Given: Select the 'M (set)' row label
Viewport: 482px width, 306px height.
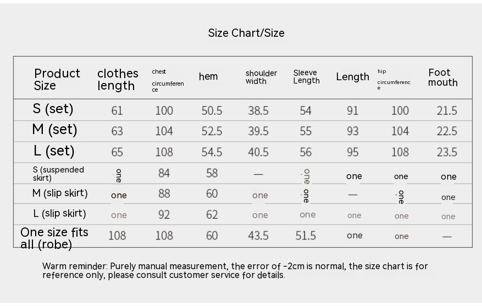Looking at the screenshot, I should click(x=54, y=130).
